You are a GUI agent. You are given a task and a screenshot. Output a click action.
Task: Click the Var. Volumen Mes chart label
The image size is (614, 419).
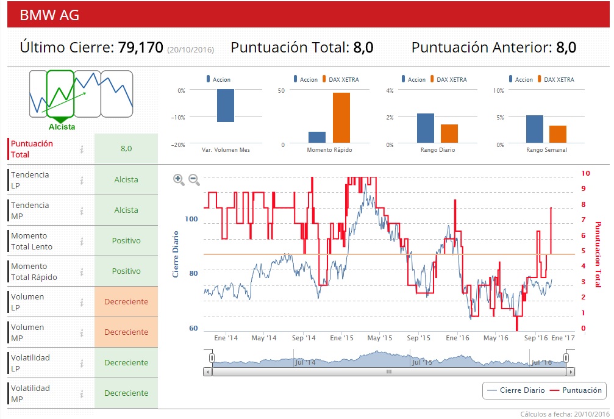pos(226,150)
